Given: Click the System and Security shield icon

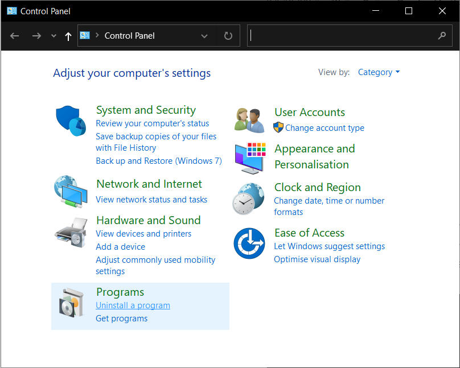Looking at the screenshot, I should click(x=71, y=121).
